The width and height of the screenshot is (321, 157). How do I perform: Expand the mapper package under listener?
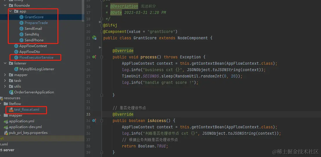[5, 75]
